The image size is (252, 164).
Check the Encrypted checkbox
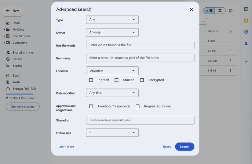[x=142, y=80]
